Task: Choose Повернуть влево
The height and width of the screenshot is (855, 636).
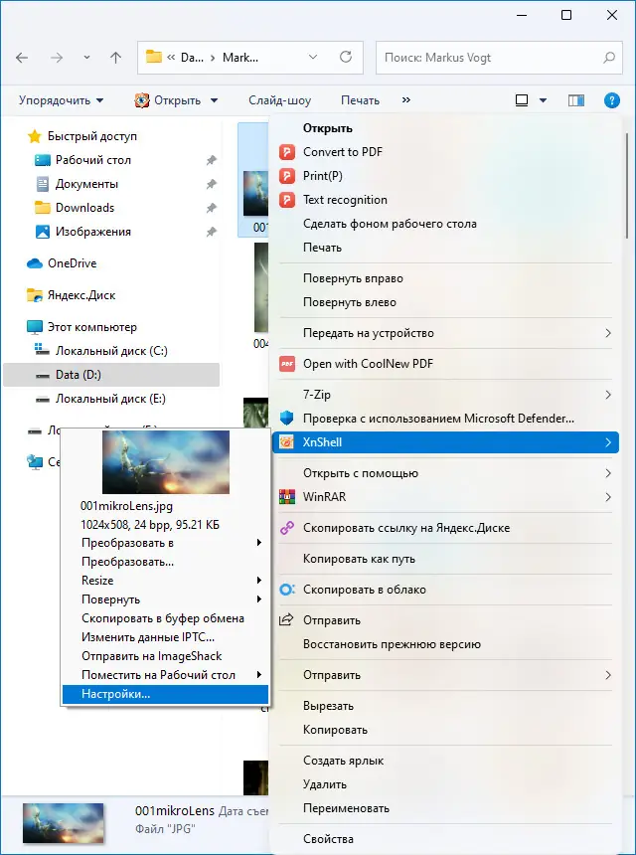Action: (x=446, y=302)
